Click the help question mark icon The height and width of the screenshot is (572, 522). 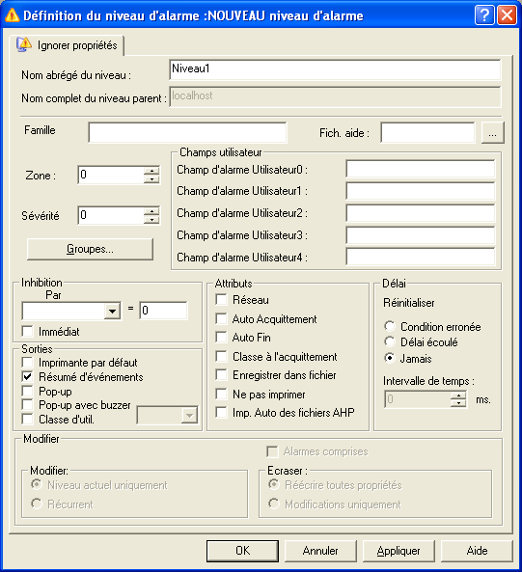pyautogui.click(x=484, y=15)
